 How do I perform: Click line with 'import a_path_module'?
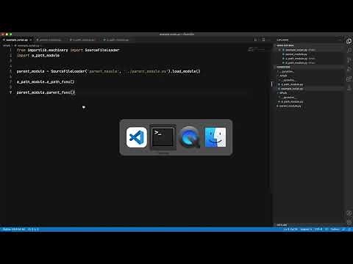(x=38, y=55)
